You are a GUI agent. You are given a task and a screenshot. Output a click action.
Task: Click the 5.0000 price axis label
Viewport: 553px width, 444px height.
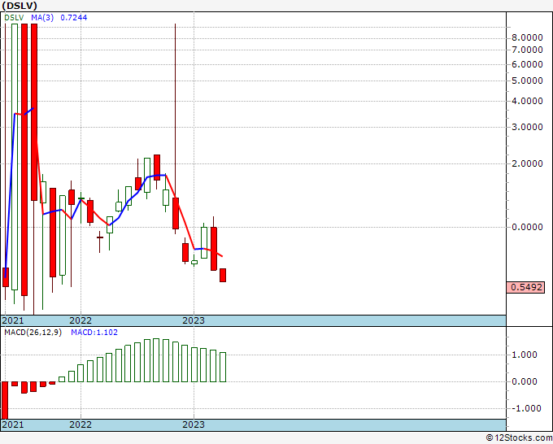pyautogui.click(x=527, y=81)
